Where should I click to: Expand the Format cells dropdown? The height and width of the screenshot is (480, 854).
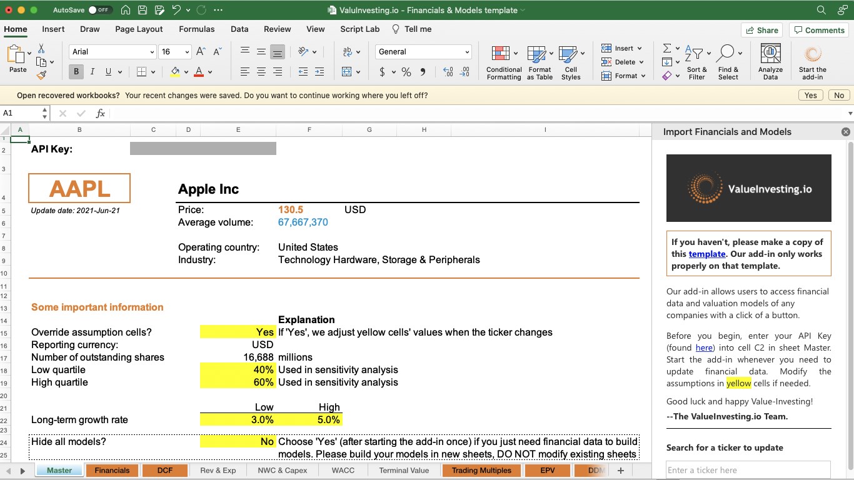pyautogui.click(x=643, y=76)
